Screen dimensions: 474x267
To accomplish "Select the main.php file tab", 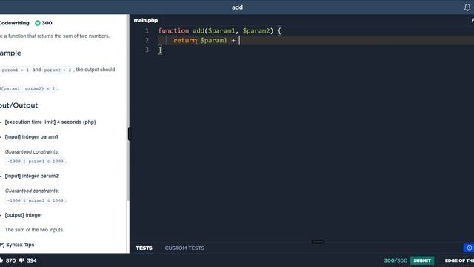I will [146, 20].
